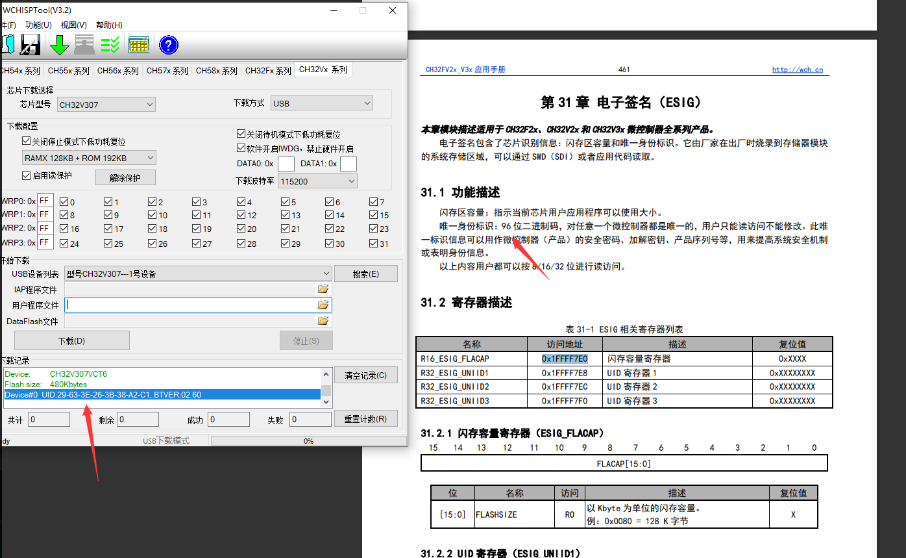Click the WRP0 FF value field
906x558 pixels.
pos(45,201)
